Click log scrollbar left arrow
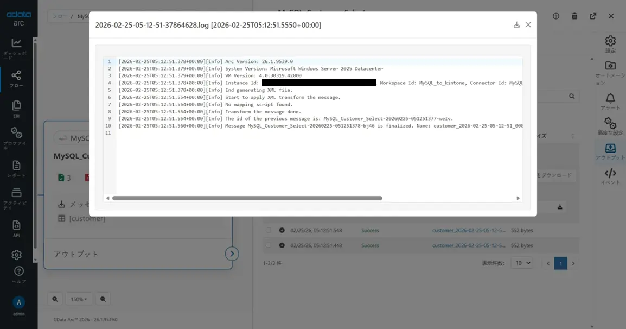 [108, 198]
